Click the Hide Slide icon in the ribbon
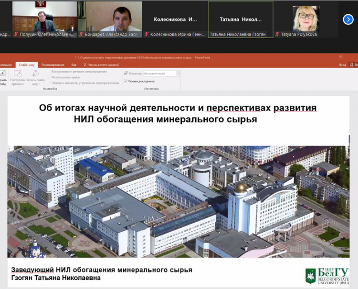This screenshot has height=289, width=358. (x=3, y=73)
